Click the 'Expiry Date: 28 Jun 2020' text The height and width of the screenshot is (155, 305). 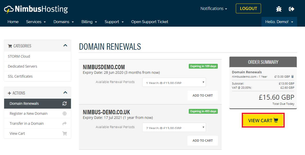click(x=103, y=73)
